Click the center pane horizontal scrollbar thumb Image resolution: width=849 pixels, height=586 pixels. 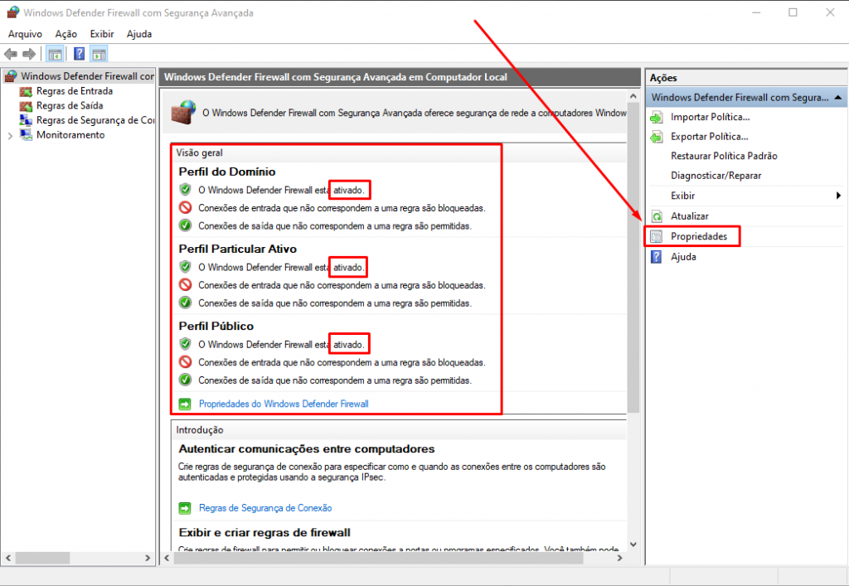pos(378,558)
